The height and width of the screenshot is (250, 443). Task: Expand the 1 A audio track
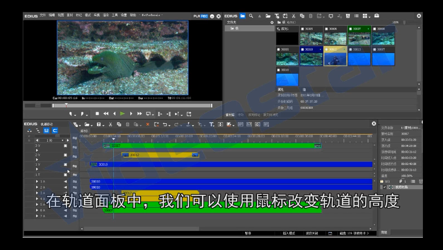pos(37,181)
